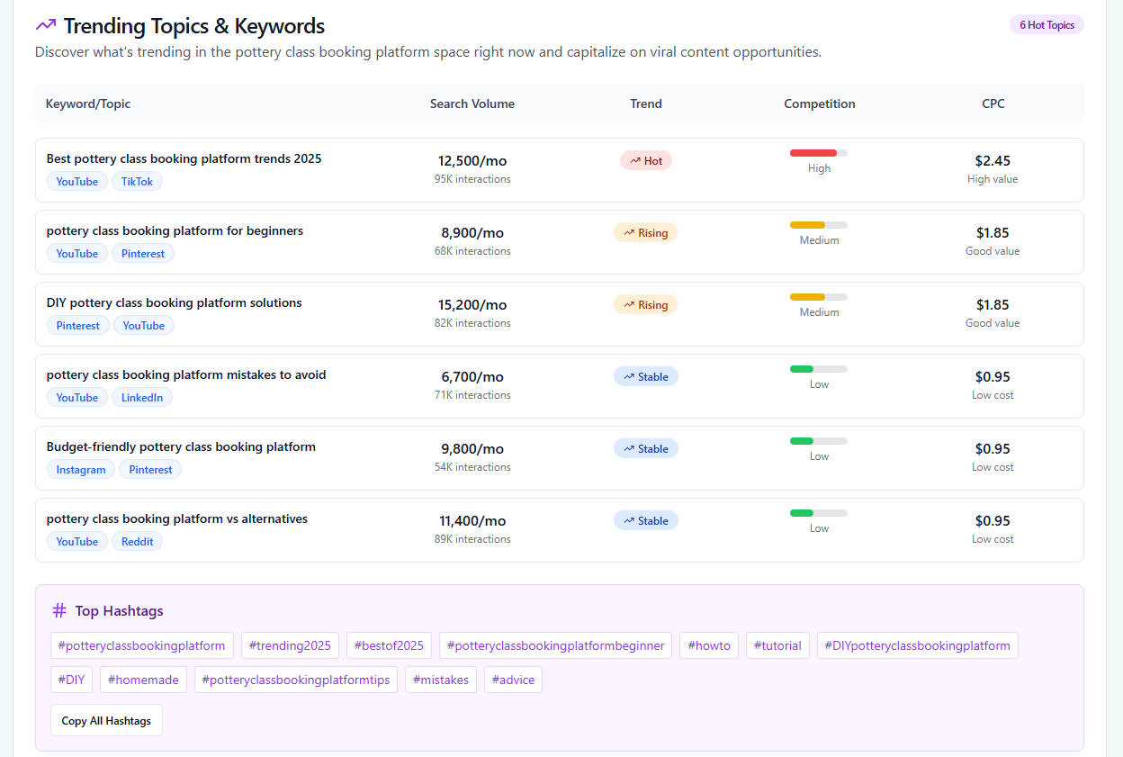Open the Budget-friendly pottery class booking platform keyword
Viewport: 1123px width, 757px height.
point(181,447)
